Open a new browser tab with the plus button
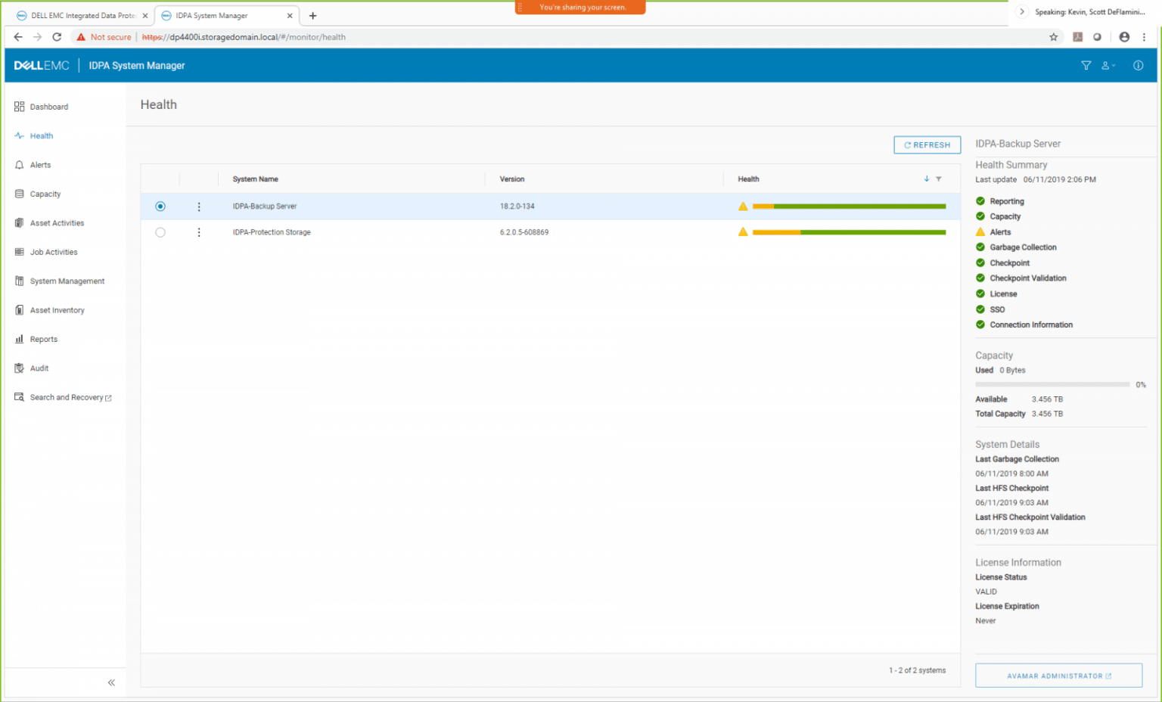The height and width of the screenshot is (702, 1162). point(312,15)
